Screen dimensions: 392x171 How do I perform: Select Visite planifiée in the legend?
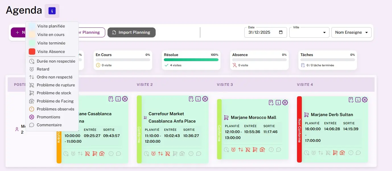point(51,26)
